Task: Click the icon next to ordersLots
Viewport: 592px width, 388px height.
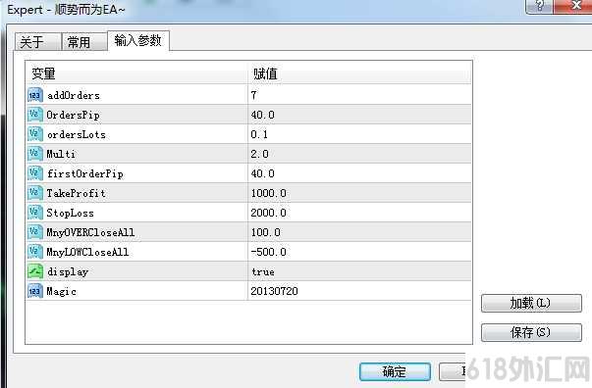Action: 35,134
